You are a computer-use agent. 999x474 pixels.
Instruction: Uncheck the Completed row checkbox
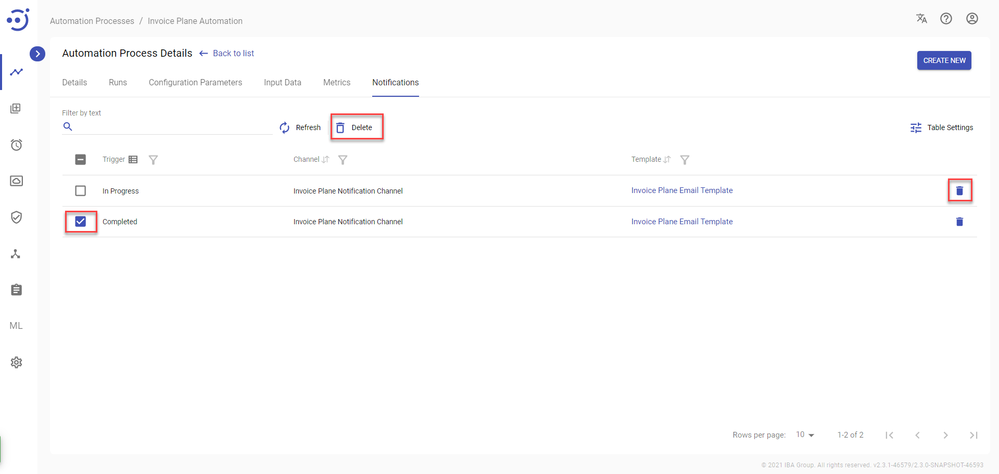pos(80,222)
